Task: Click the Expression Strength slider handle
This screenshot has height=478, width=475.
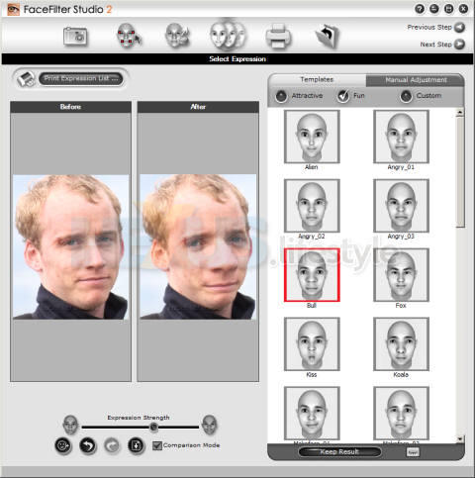Action: pos(153,428)
